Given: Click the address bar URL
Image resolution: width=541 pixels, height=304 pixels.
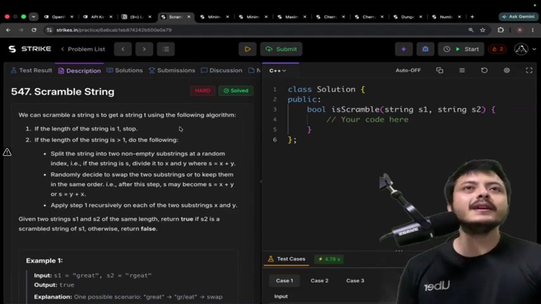Looking at the screenshot, I should [114, 30].
